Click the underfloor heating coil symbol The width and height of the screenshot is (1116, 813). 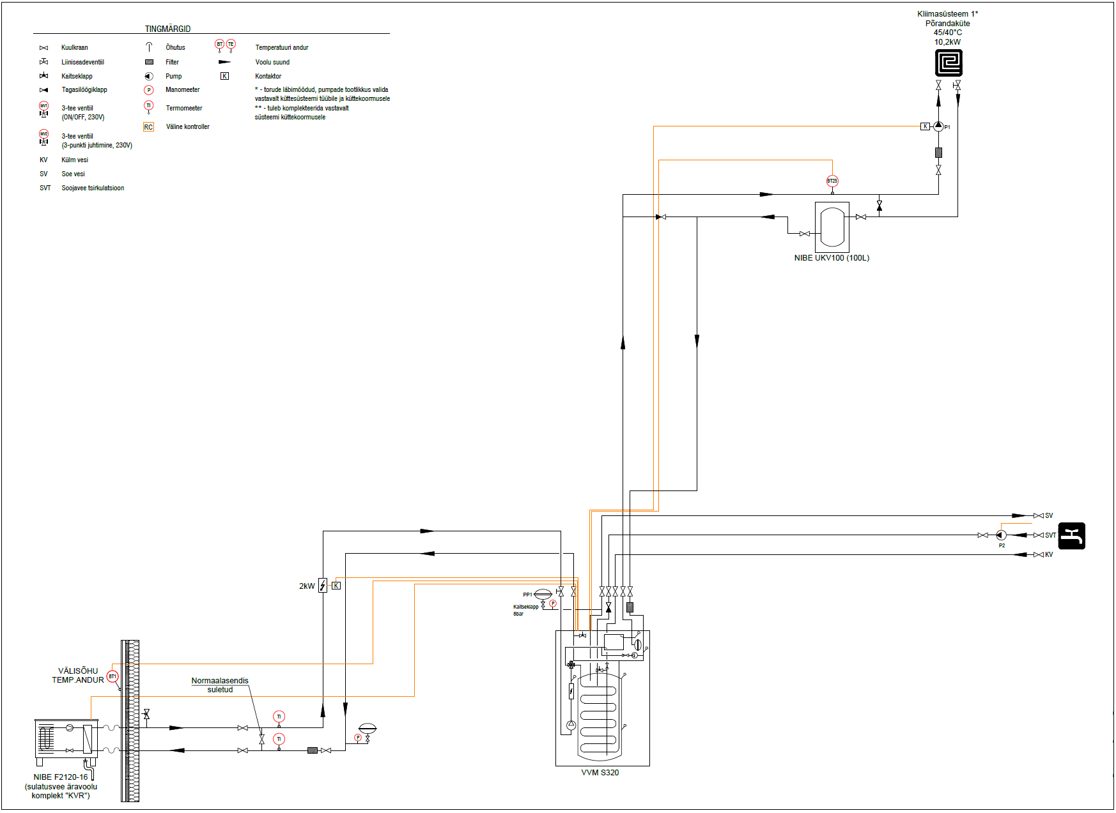[949, 63]
